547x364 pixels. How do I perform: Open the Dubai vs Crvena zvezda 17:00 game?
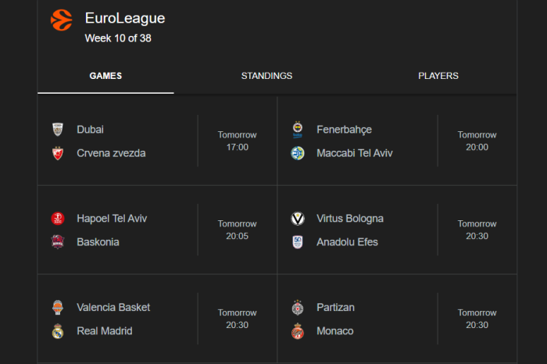pyautogui.click(x=156, y=141)
